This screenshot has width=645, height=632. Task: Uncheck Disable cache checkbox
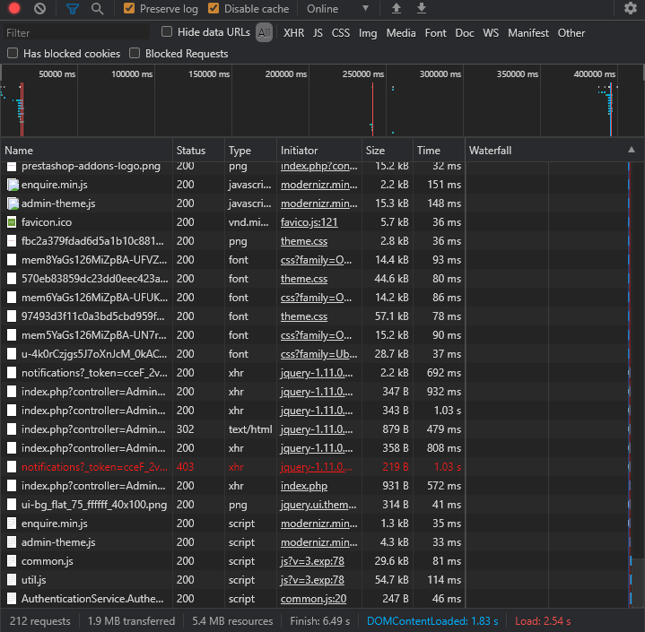pyautogui.click(x=214, y=9)
